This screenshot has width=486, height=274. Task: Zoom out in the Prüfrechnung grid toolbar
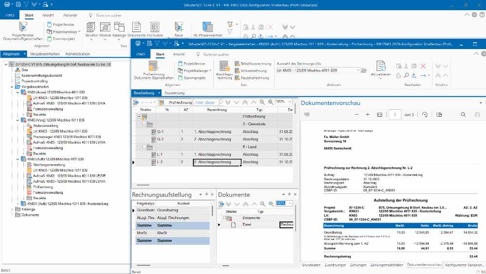[x=262, y=102]
